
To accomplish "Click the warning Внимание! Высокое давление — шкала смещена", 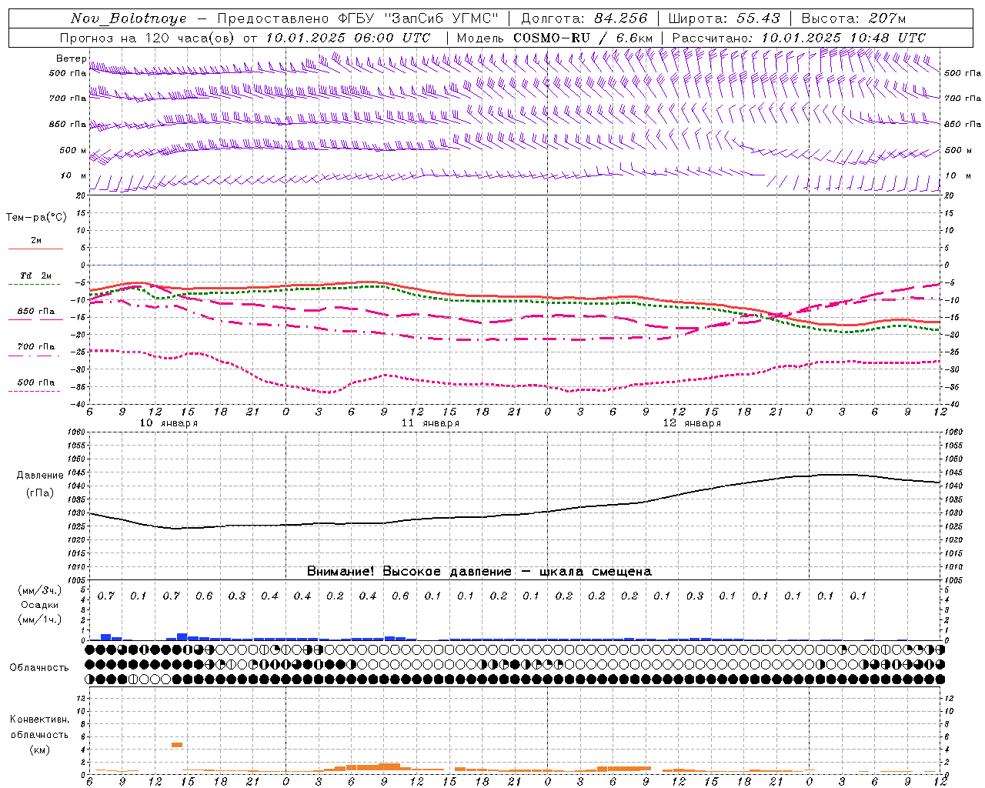I will click(x=479, y=572).
